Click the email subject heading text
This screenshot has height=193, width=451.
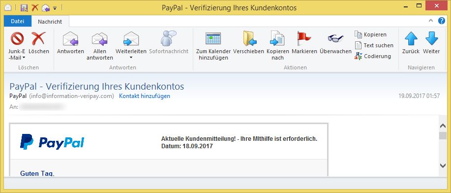click(x=96, y=87)
